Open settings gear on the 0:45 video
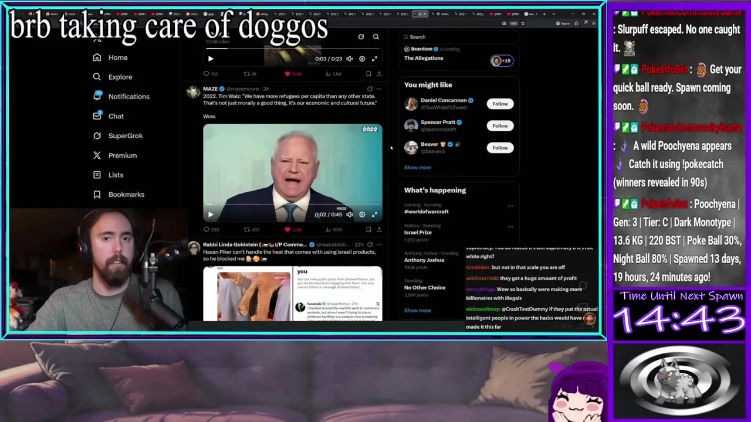 point(362,215)
